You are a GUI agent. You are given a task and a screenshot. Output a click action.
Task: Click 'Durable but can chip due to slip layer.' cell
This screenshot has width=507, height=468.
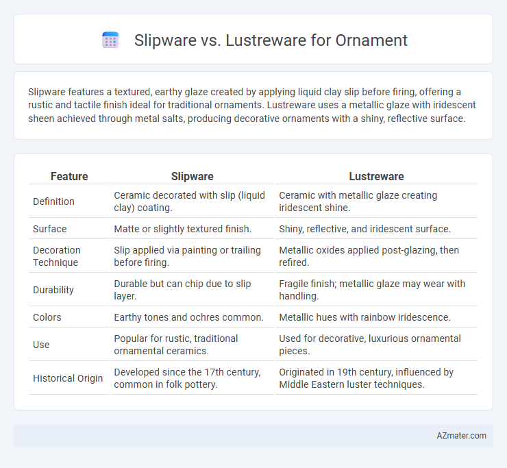tap(192, 290)
